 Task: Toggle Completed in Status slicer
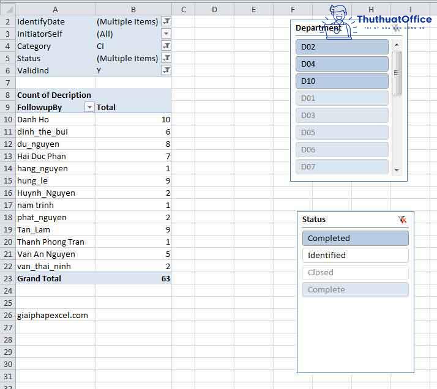click(x=356, y=238)
